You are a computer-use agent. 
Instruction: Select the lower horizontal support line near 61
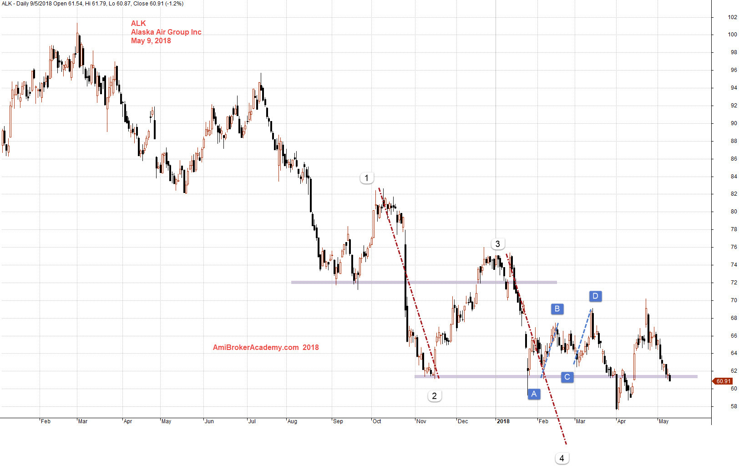click(x=556, y=377)
